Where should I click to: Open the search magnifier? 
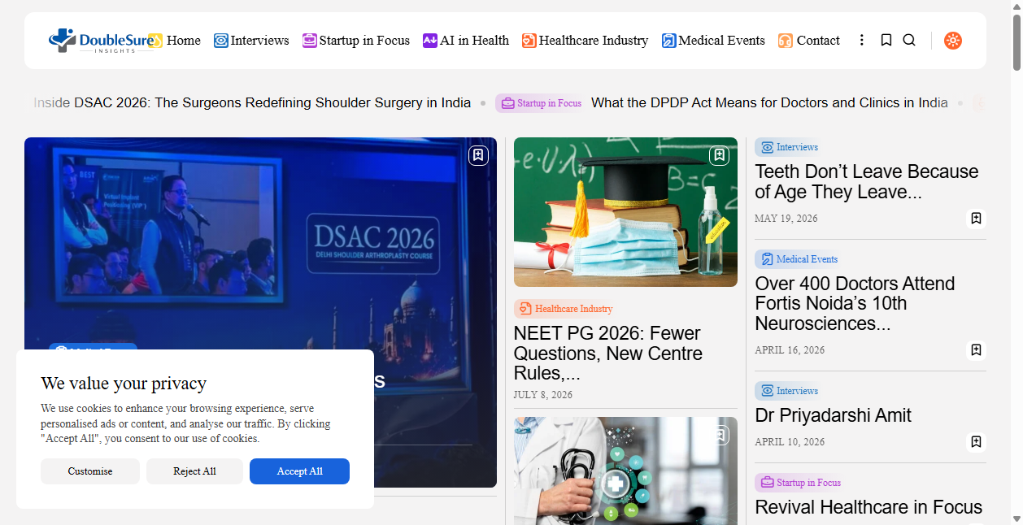tap(909, 40)
